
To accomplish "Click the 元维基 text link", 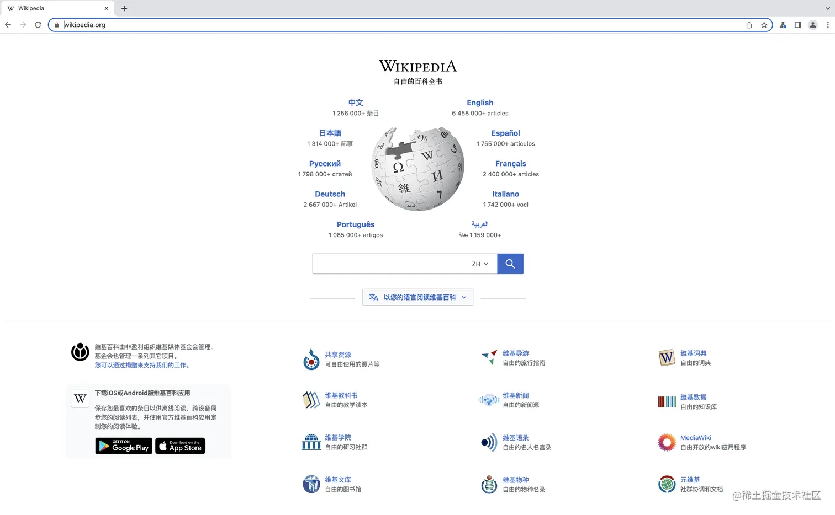I will pyautogui.click(x=690, y=480).
